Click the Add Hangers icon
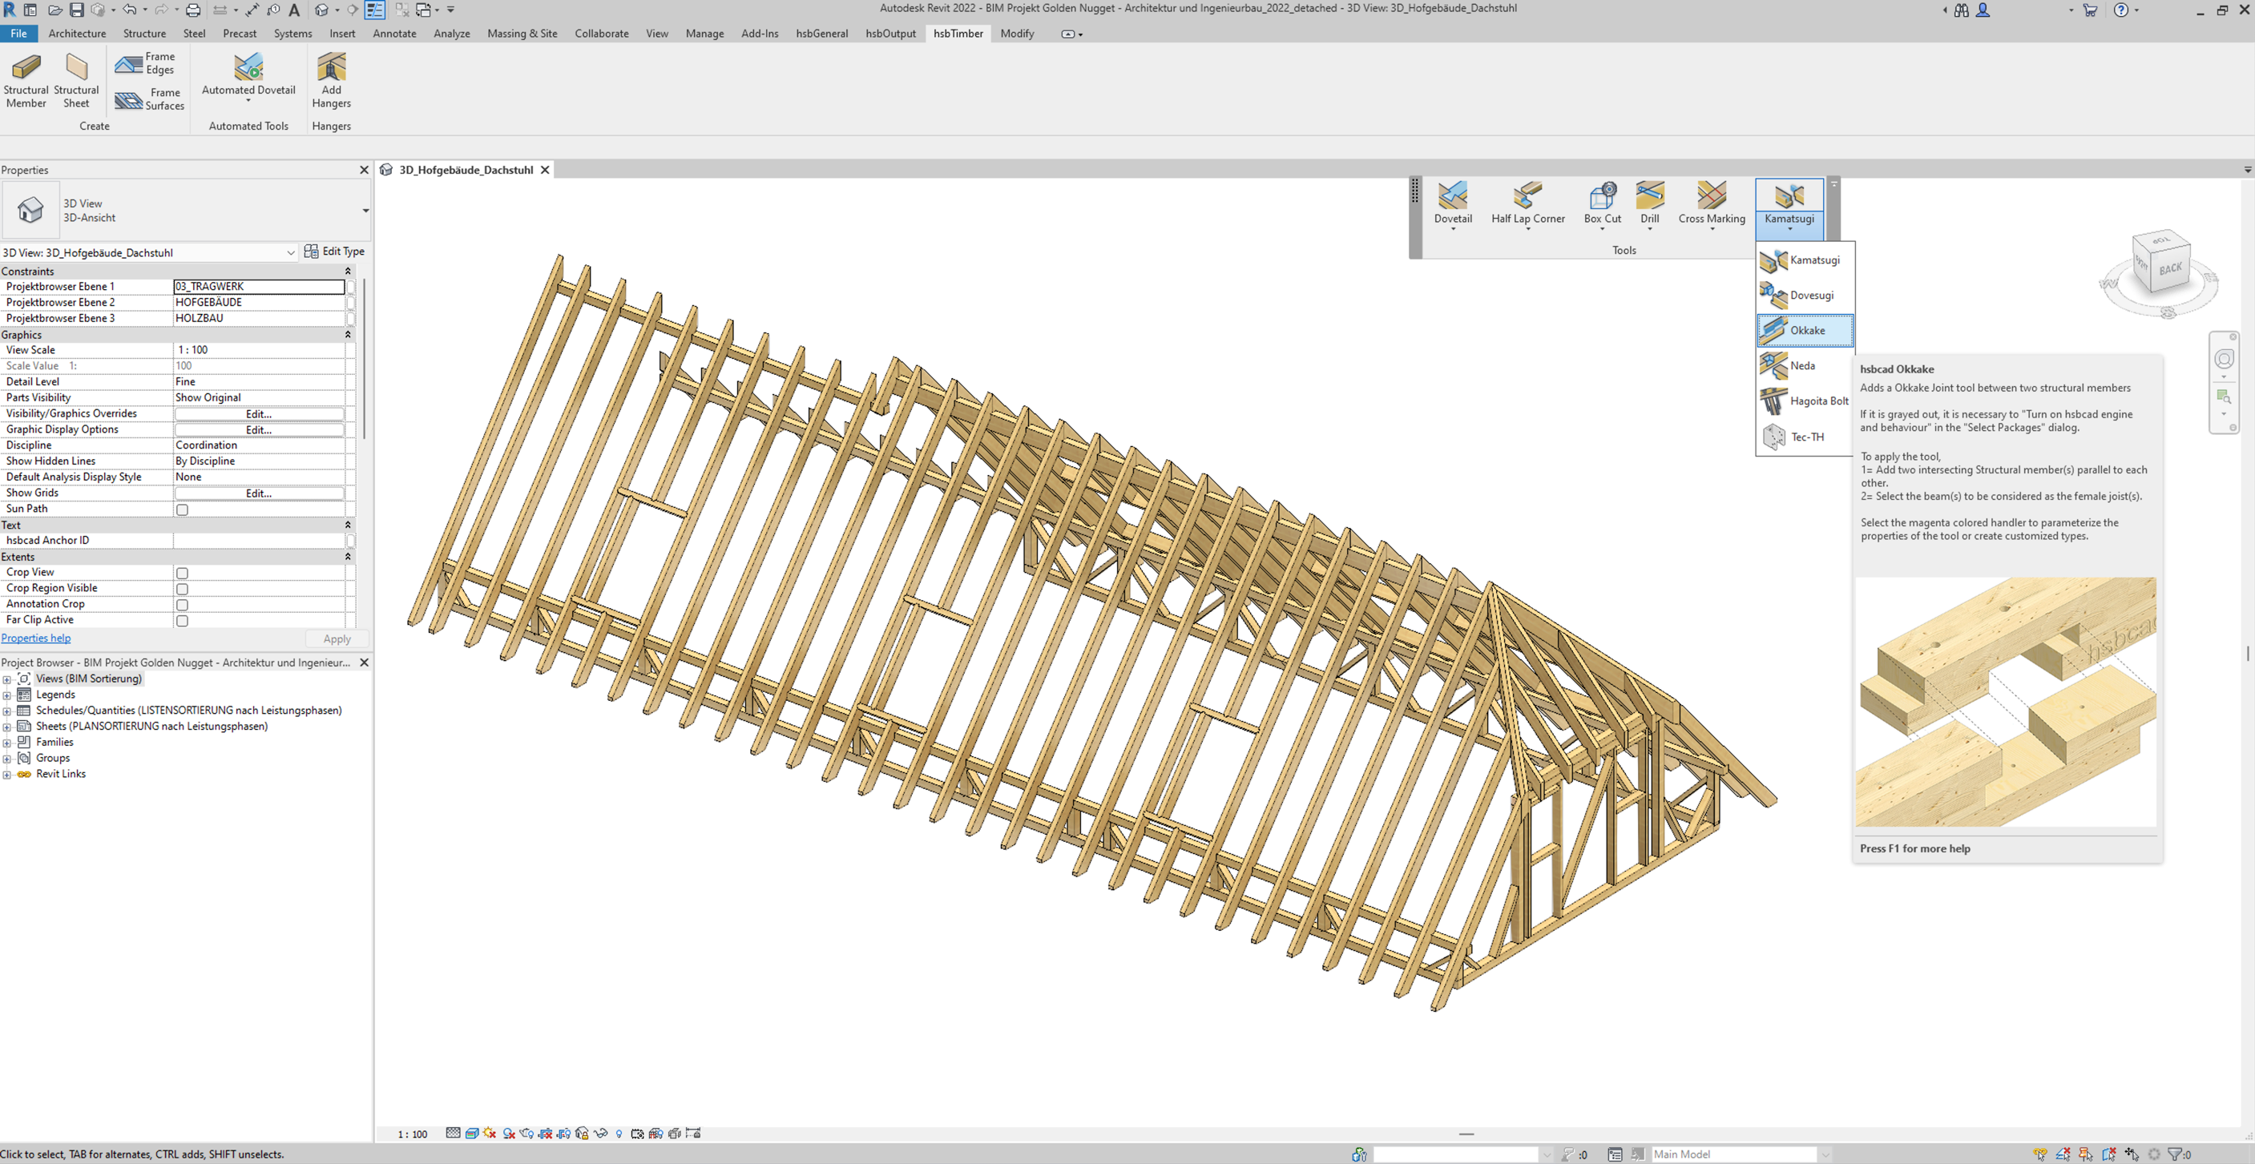2255x1164 pixels. pos(331,68)
